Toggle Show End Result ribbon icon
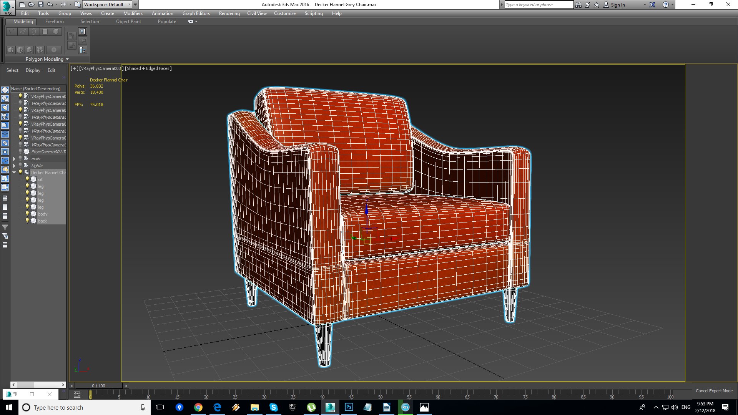Screen dimensions: 738x415 tap(83, 50)
